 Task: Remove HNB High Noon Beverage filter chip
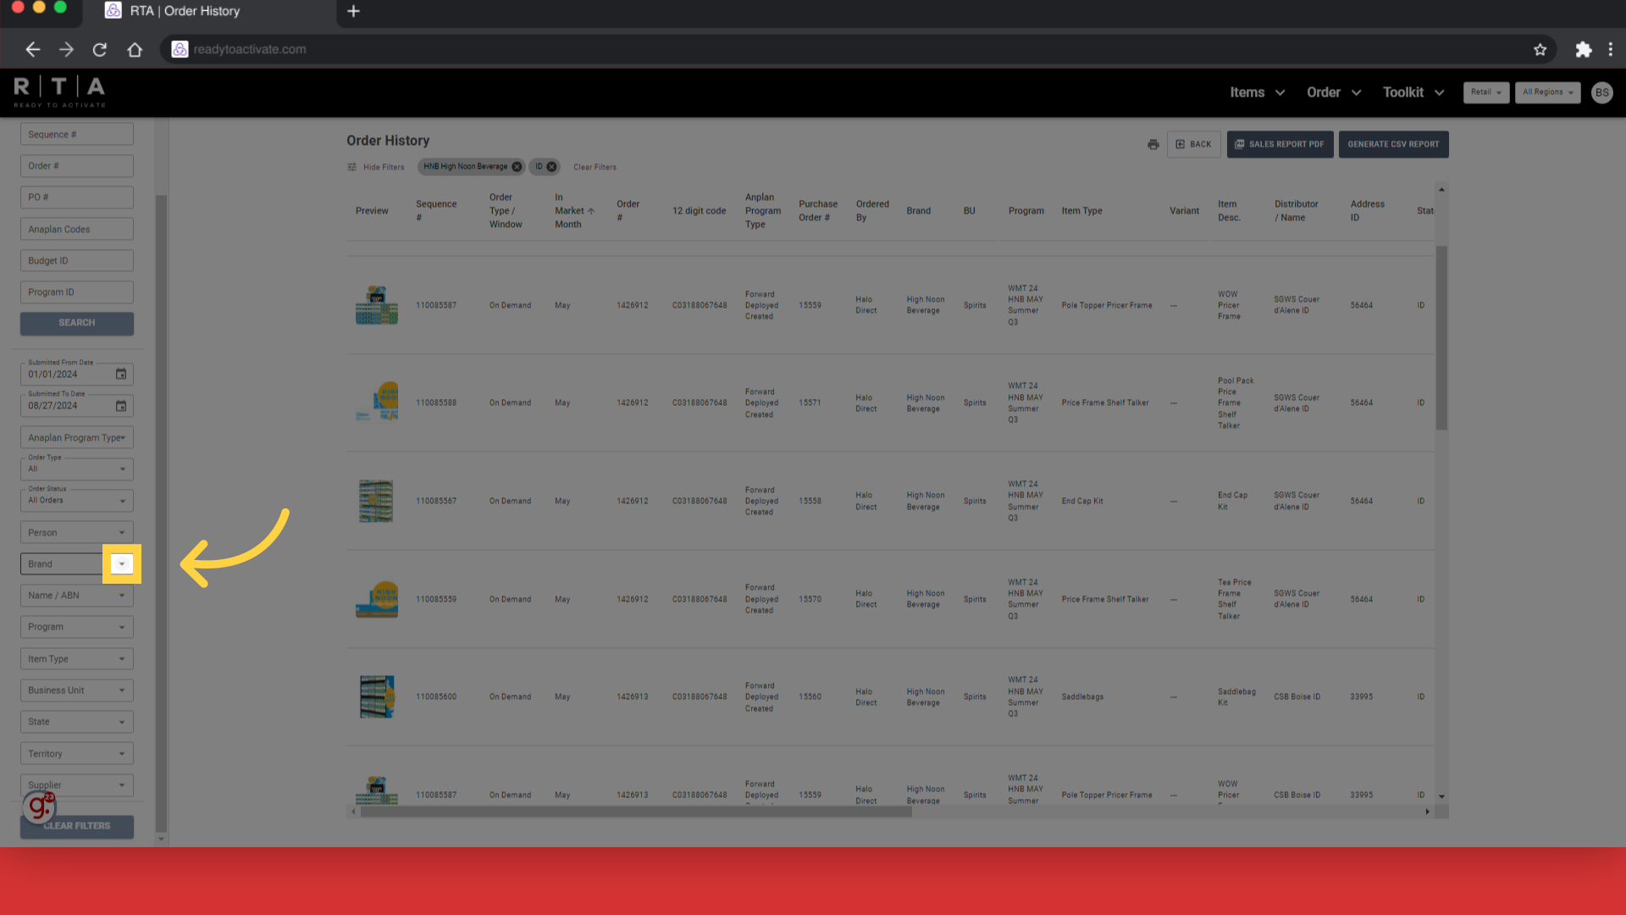[517, 167]
